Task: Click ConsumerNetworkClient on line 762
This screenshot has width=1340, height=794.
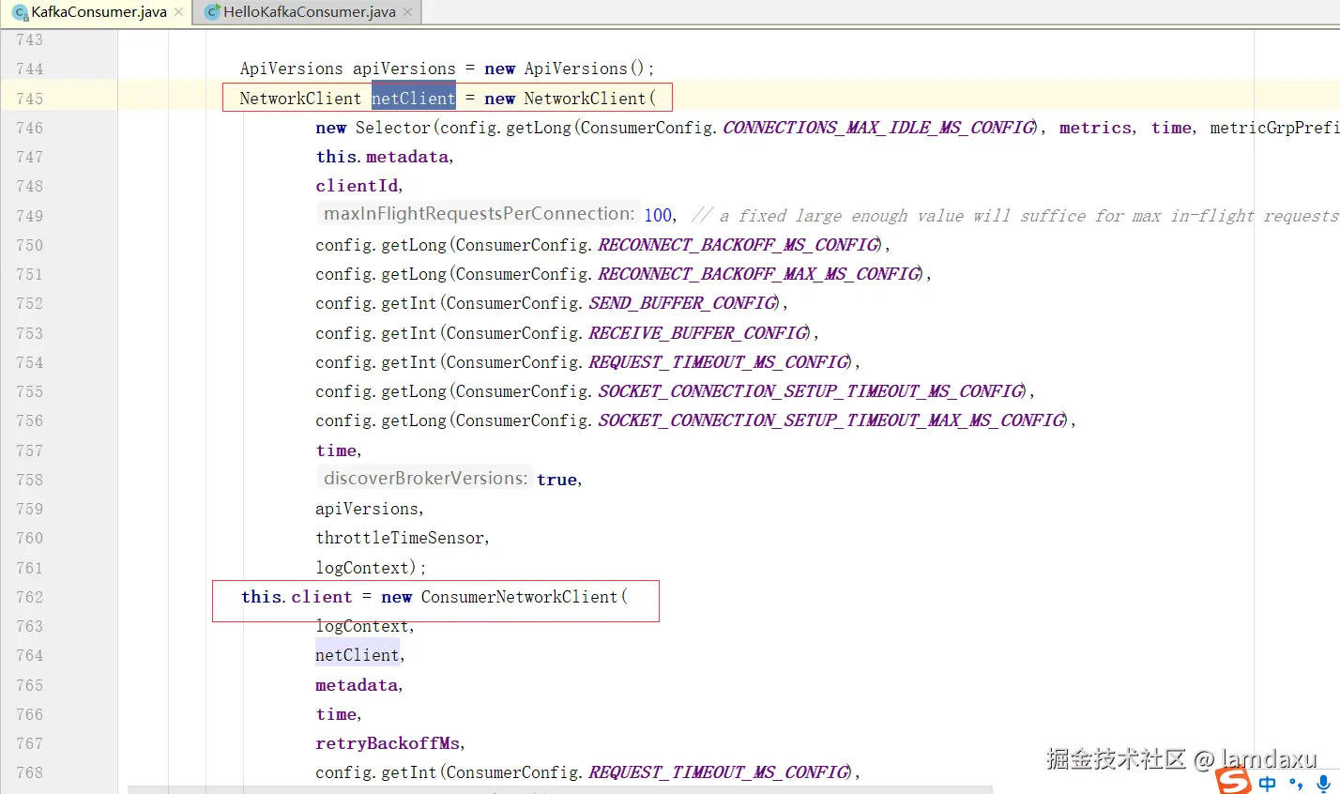Action: coord(519,597)
